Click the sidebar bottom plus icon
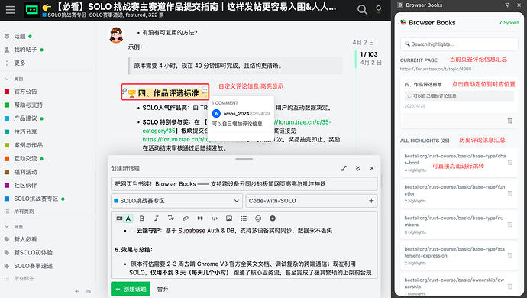527x298 pixels. point(77,291)
